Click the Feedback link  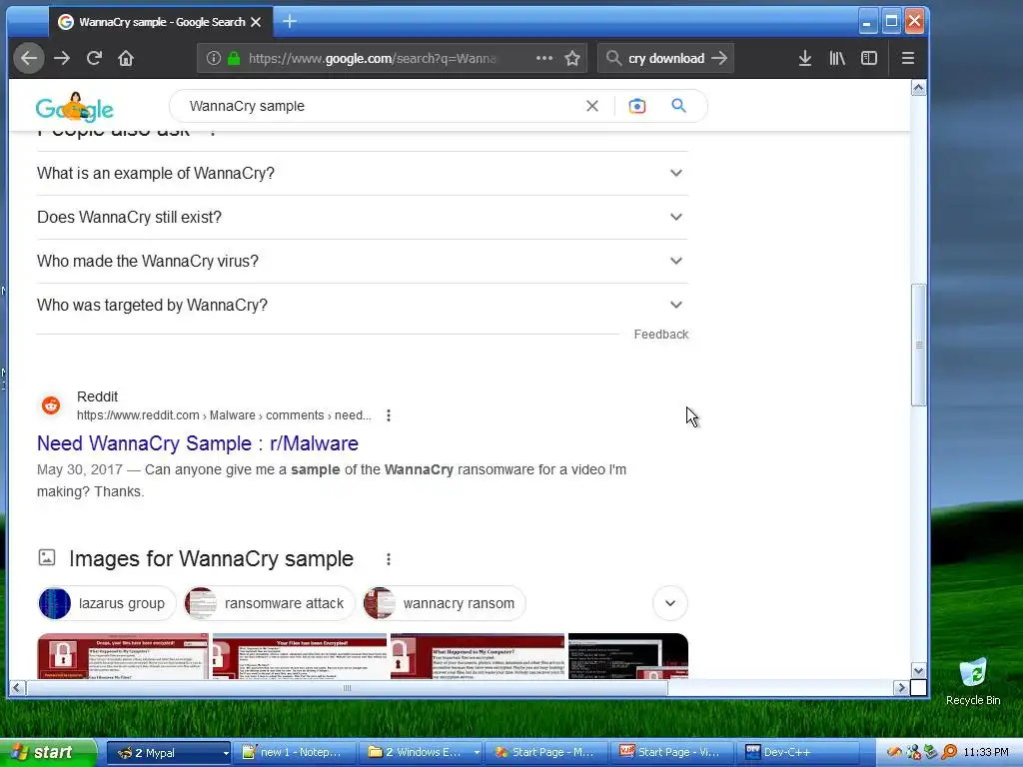click(661, 334)
